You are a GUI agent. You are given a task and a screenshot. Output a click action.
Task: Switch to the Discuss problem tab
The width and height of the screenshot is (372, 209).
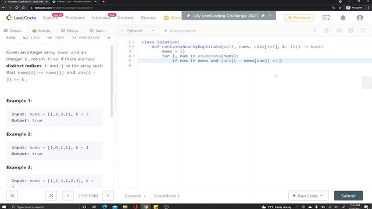click(x=71, y=31)
